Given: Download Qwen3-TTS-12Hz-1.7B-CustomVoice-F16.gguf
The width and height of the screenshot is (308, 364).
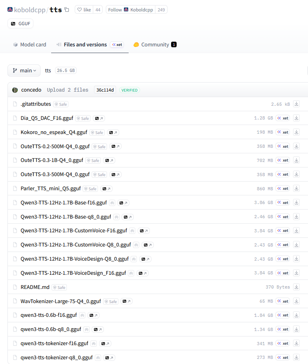Looking at the screenshot, I should (296, 230).
